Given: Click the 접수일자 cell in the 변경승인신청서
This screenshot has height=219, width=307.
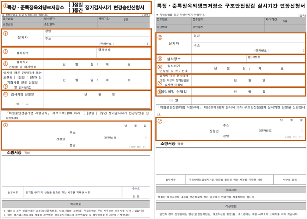Looking at the screenshot, I should click(x=70, y=19).
